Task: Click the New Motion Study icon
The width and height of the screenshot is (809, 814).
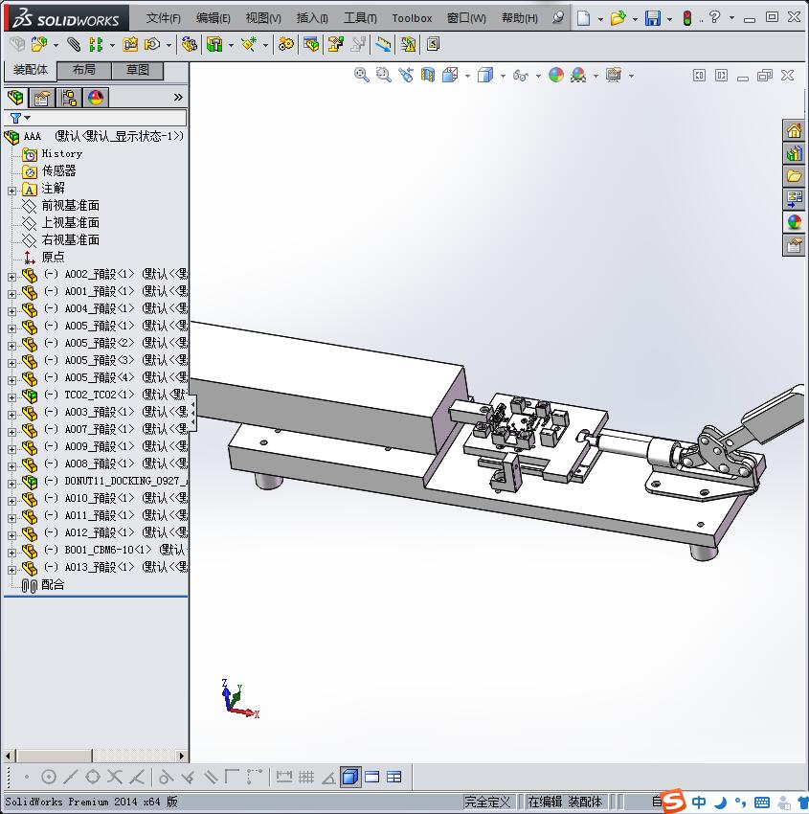Action: [285, 45]
